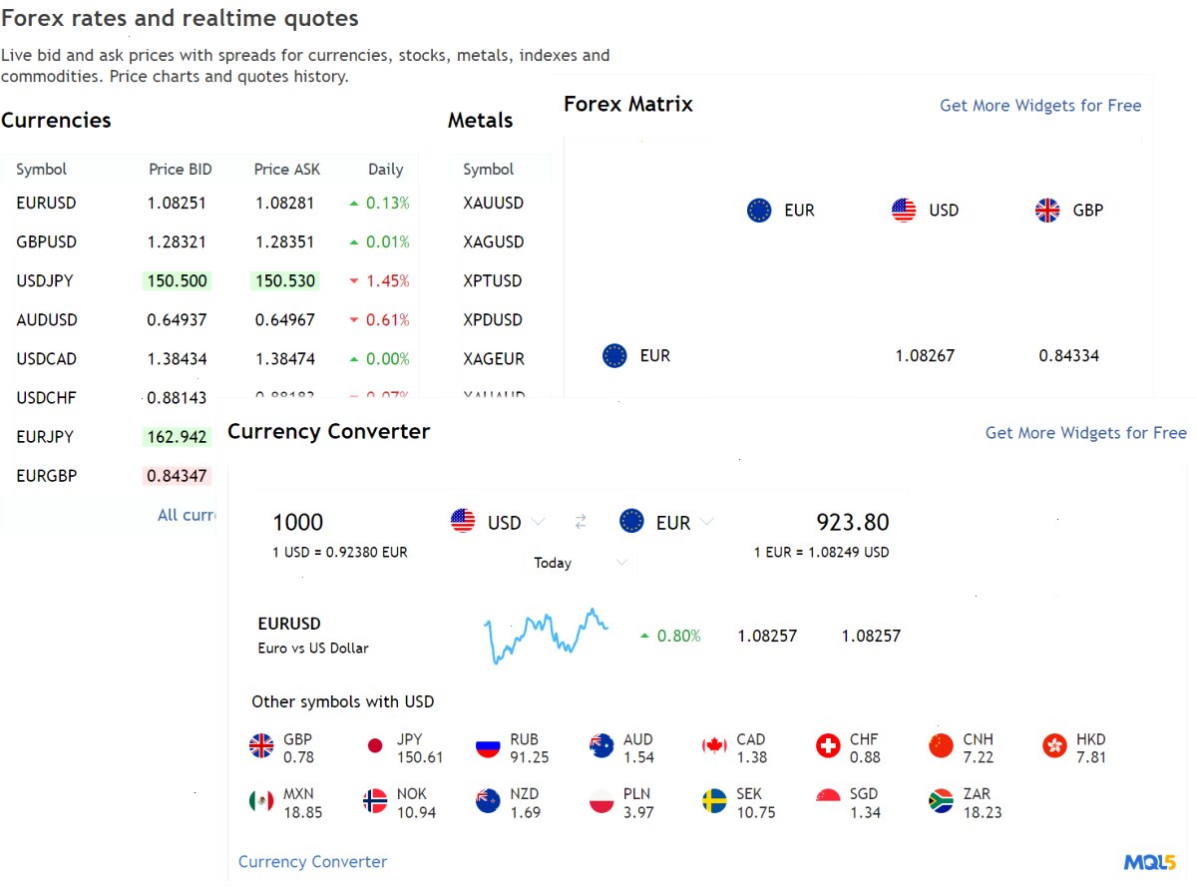This screenshot has height=887, width=1197.
Task: Select the JPY Japan flag icon
Action: coord(375,745)
